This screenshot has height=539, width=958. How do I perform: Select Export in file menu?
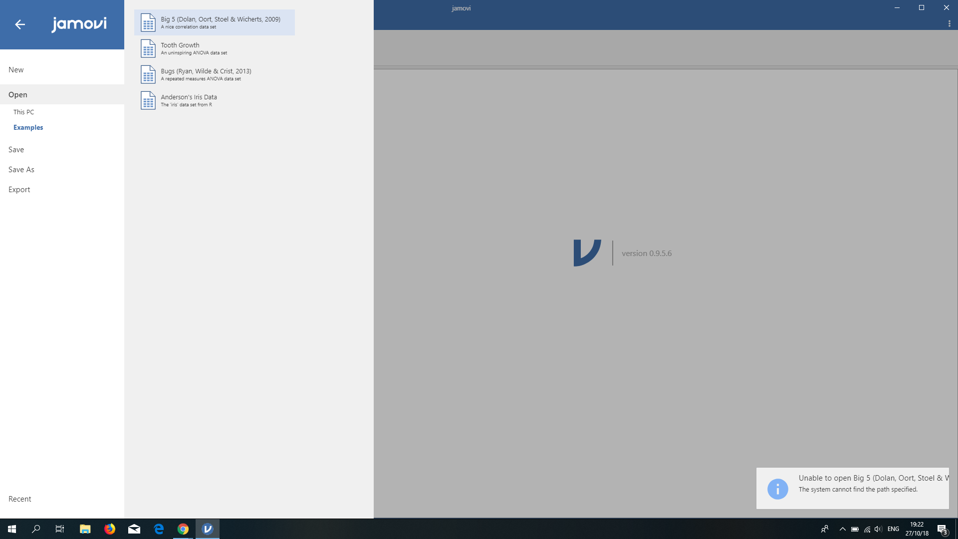click(62, 190)
